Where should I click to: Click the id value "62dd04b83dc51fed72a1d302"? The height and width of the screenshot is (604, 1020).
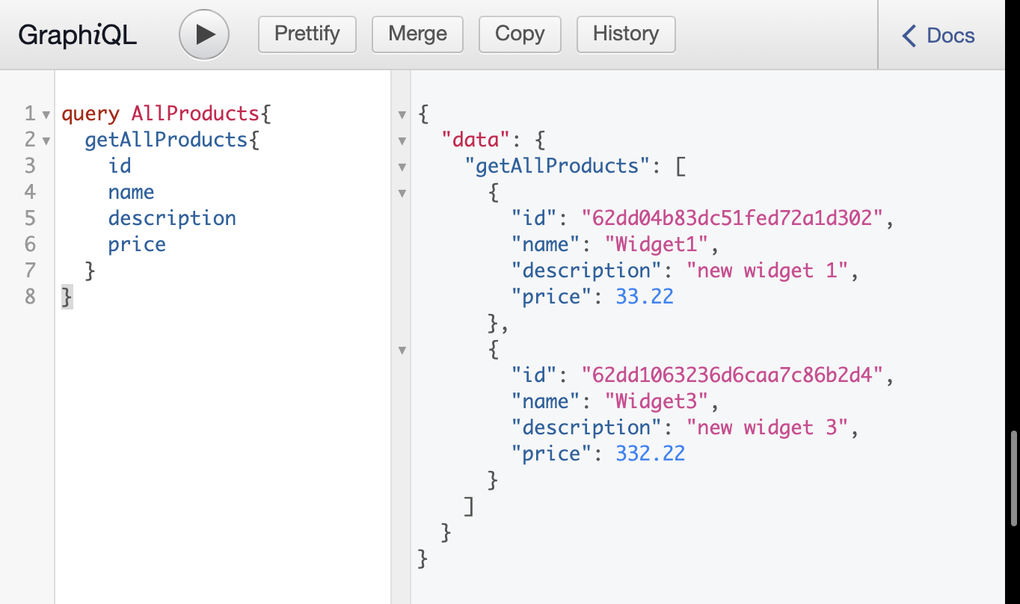(x=732, y=218)
